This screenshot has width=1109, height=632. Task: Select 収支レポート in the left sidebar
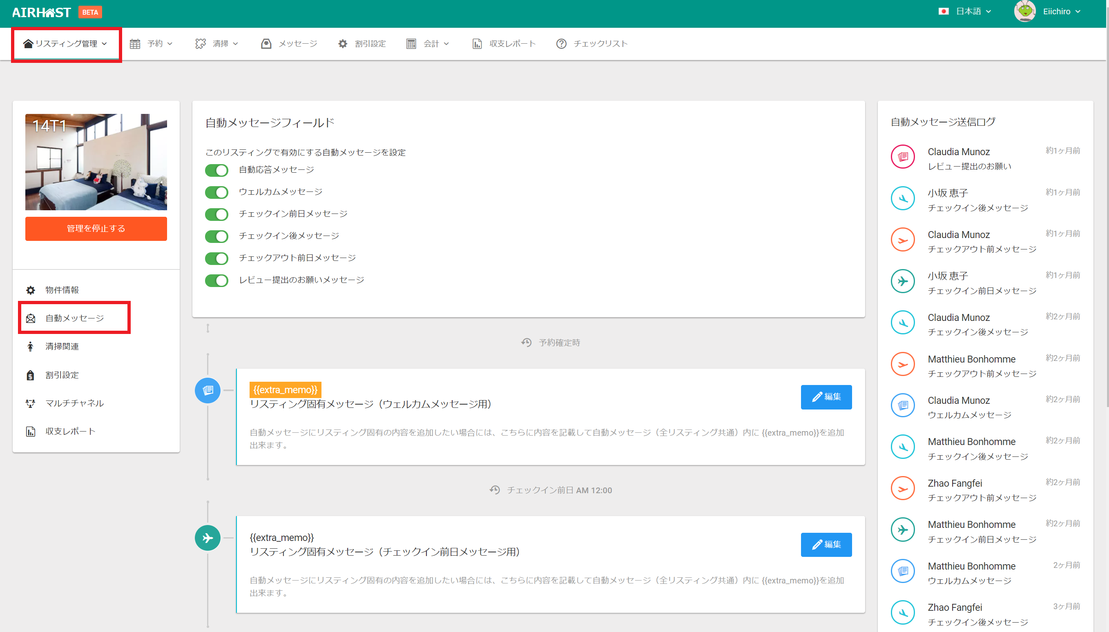pos(70,432)
